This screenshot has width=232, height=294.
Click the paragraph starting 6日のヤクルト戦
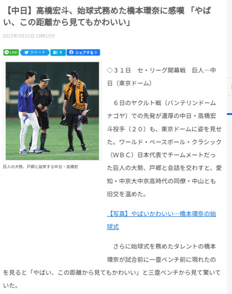(x=164, y=149)
